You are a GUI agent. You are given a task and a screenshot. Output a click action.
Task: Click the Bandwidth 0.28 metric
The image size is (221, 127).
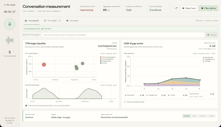tap(134, 95)
